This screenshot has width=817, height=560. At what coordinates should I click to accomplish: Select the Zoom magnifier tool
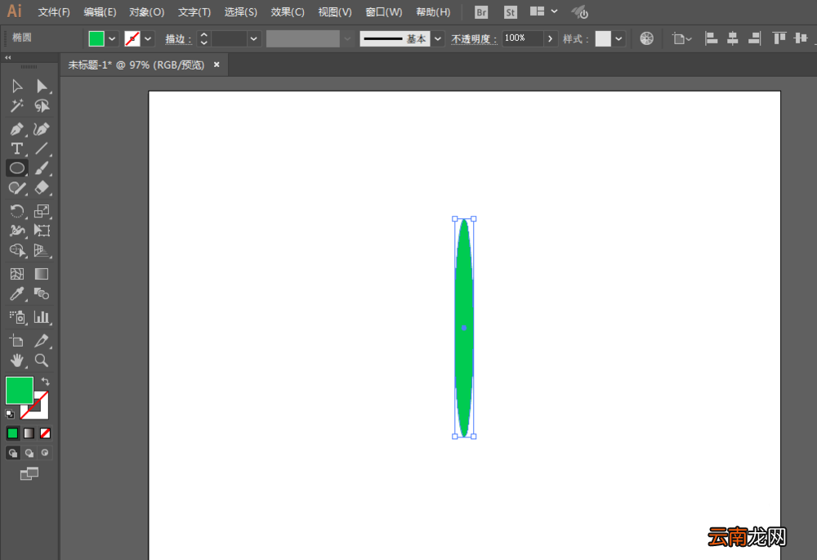pos(42,361)
